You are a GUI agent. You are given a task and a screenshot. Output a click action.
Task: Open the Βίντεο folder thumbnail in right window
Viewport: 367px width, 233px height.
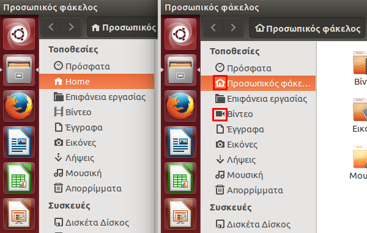click(x=360, y=63)
